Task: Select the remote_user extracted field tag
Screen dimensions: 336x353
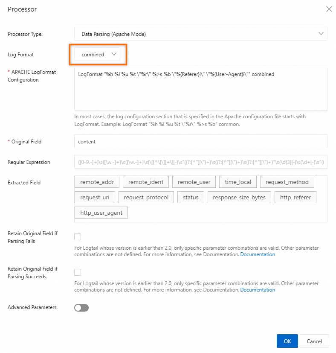Action: tap(194, 182)
